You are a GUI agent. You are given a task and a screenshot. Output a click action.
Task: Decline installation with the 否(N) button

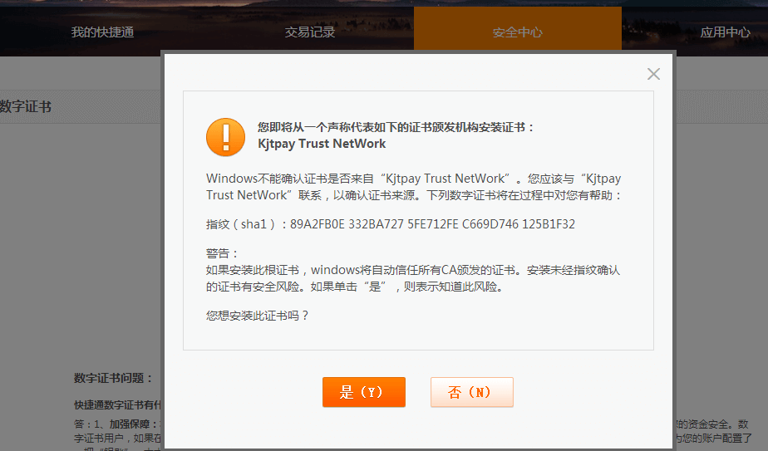tap(471, 392)
